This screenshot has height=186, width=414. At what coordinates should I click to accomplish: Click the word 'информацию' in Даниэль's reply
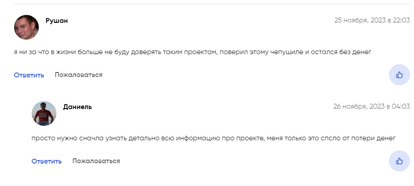click(198, 139)
